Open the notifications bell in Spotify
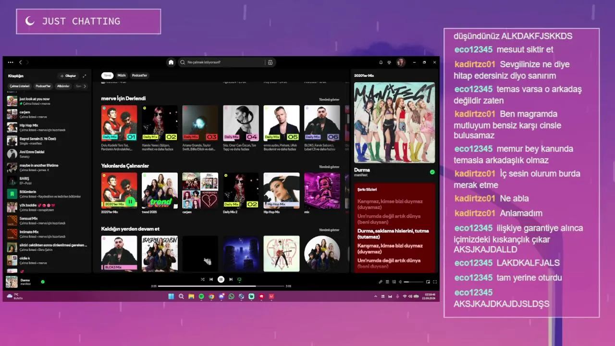Viewport: 615px width, 346px height. (381, 62)
